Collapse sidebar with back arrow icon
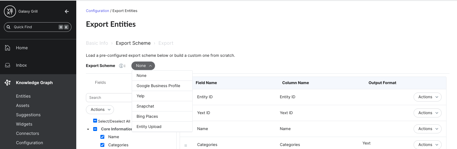457x149 pixels. tap(67, 11)
